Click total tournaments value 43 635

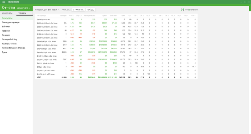pyautogui.click(x=64, y=77)
